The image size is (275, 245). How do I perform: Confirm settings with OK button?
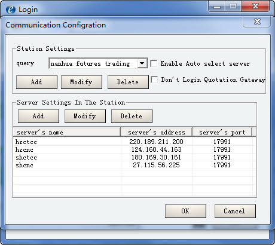click(185, 211)
